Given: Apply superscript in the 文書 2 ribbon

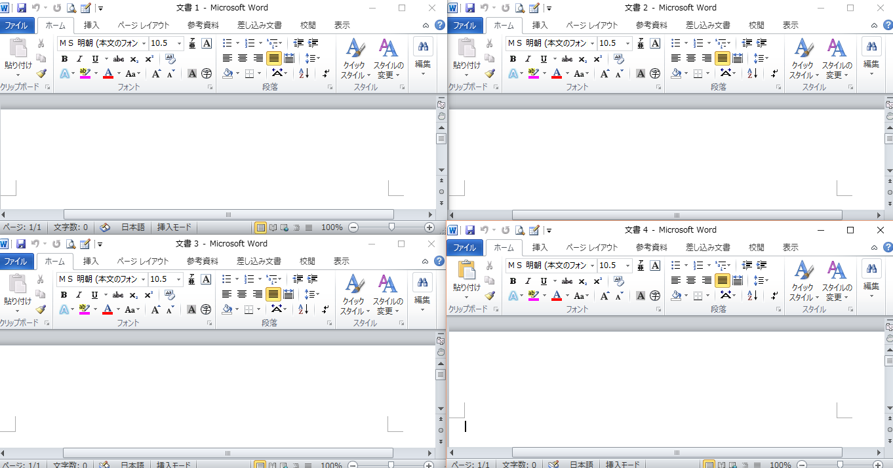Looking at the screenshot, I should (597, 58).
